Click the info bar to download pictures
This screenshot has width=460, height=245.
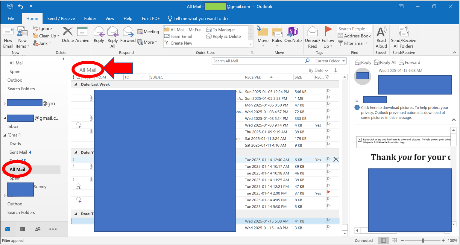coord(404,112)
